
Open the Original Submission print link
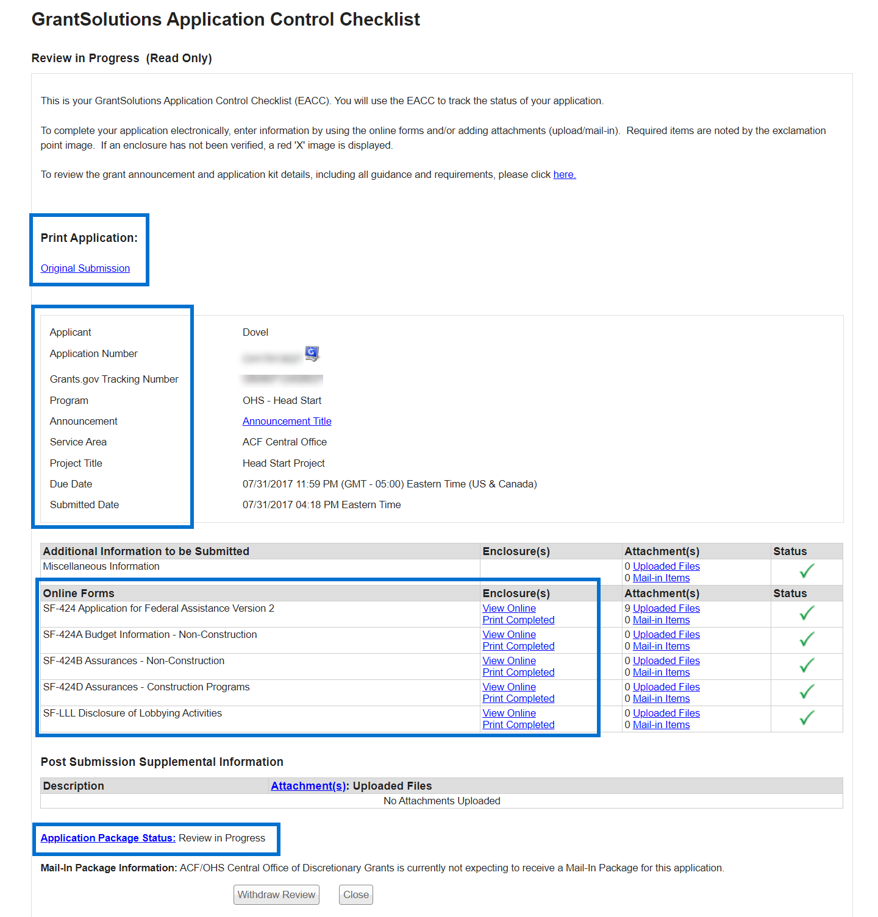point(85,268)
